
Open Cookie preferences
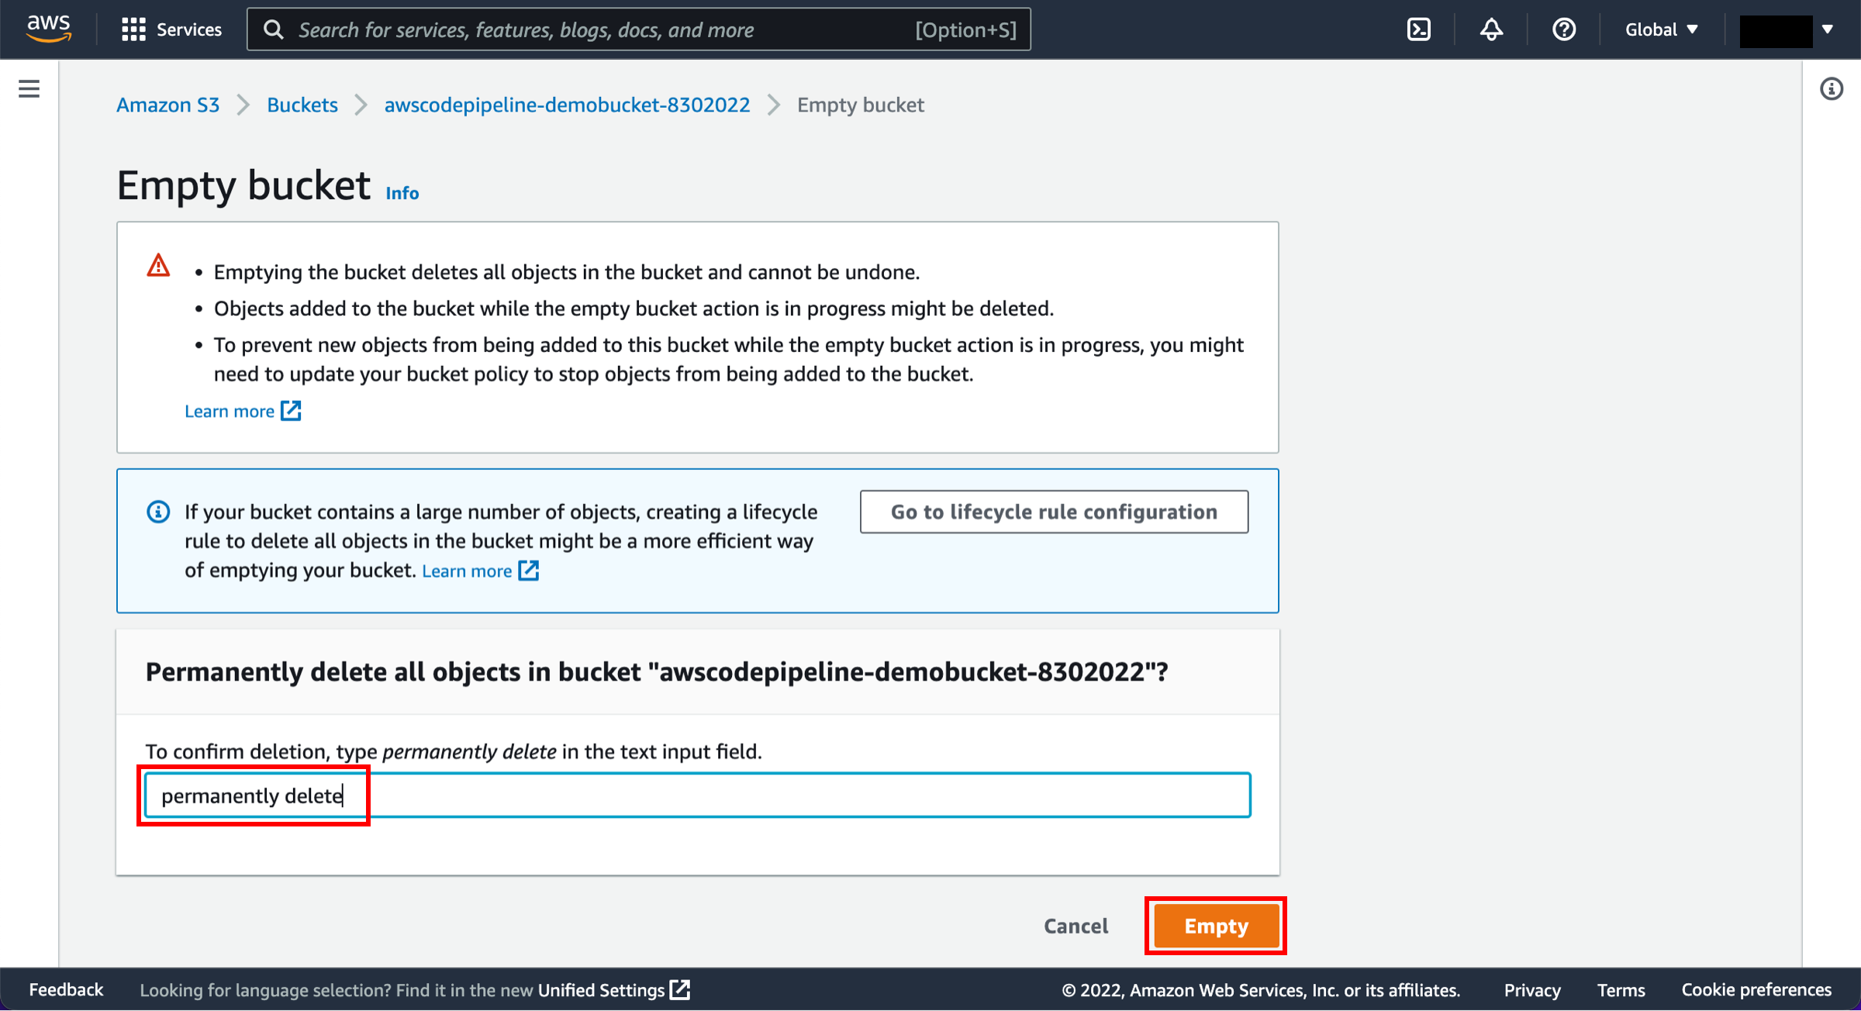click(1756, 990)
